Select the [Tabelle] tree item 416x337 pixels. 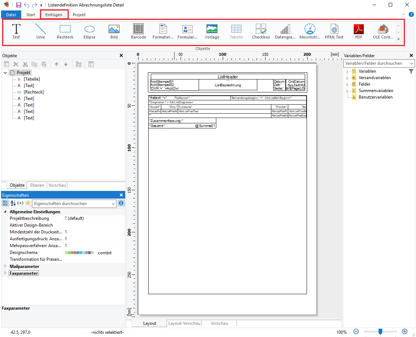(x=32, y=79)
